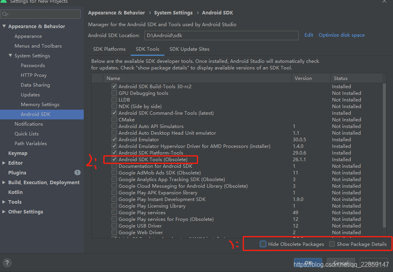Screen dimensions: 393x272
Task: Uncheck Android SDK Platform-Tools checkbox
Action: [x=114, y=153]
